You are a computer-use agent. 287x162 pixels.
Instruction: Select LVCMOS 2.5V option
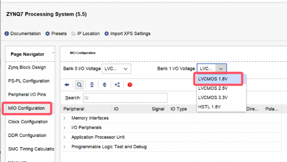[213, 88]
